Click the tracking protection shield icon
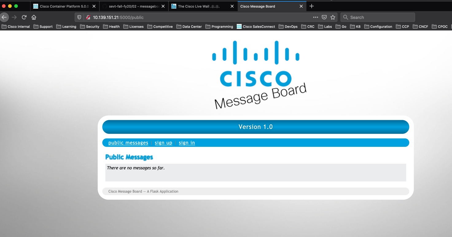452x237 pixels. point(79,17)
